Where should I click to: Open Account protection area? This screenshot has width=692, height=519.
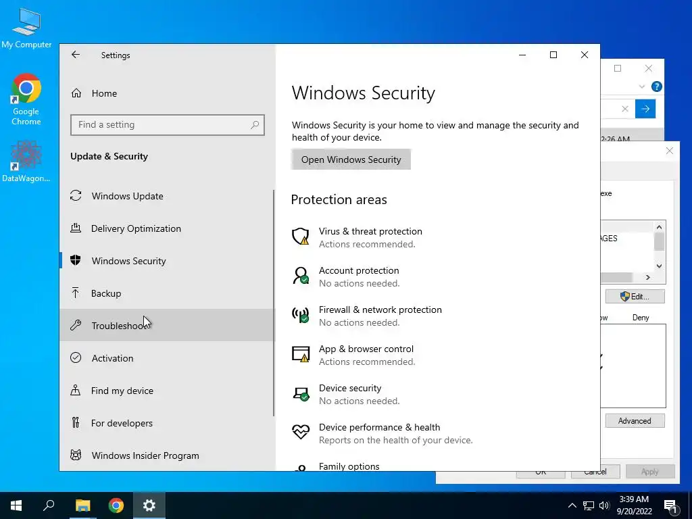(x=359, y=270)
